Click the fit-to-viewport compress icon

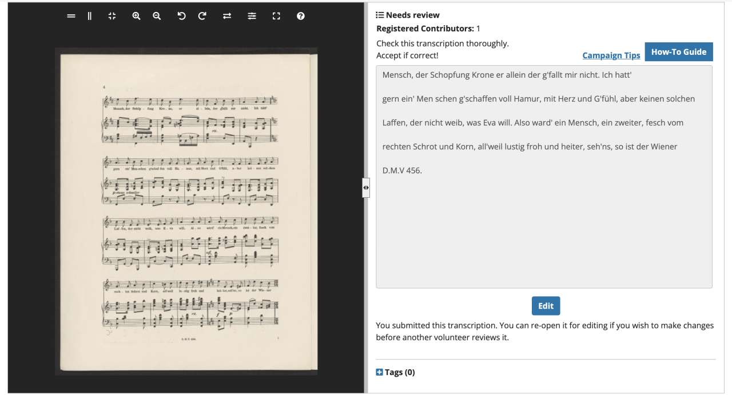click(112, 16)
